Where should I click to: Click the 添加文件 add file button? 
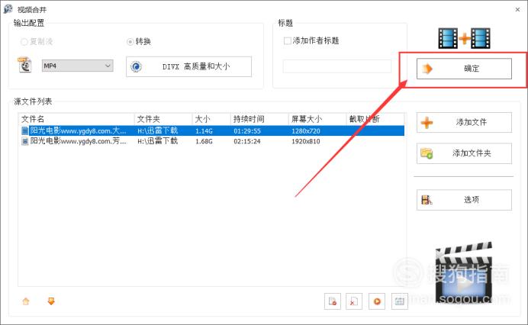pyautogui.click(x=464, y=122)
